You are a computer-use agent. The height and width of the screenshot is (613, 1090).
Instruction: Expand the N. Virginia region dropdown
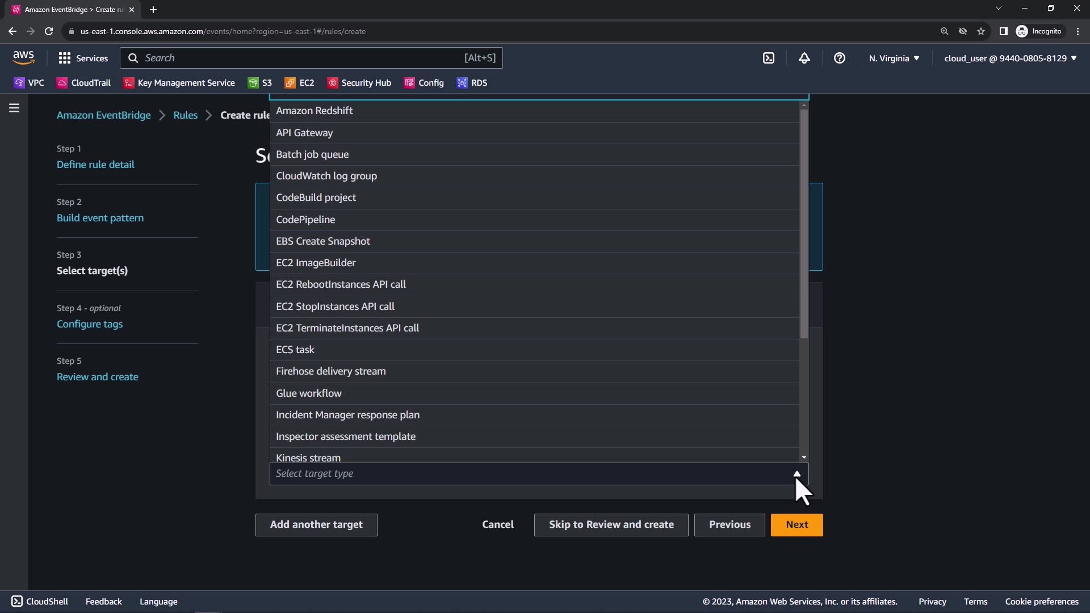tap(894, 58)
